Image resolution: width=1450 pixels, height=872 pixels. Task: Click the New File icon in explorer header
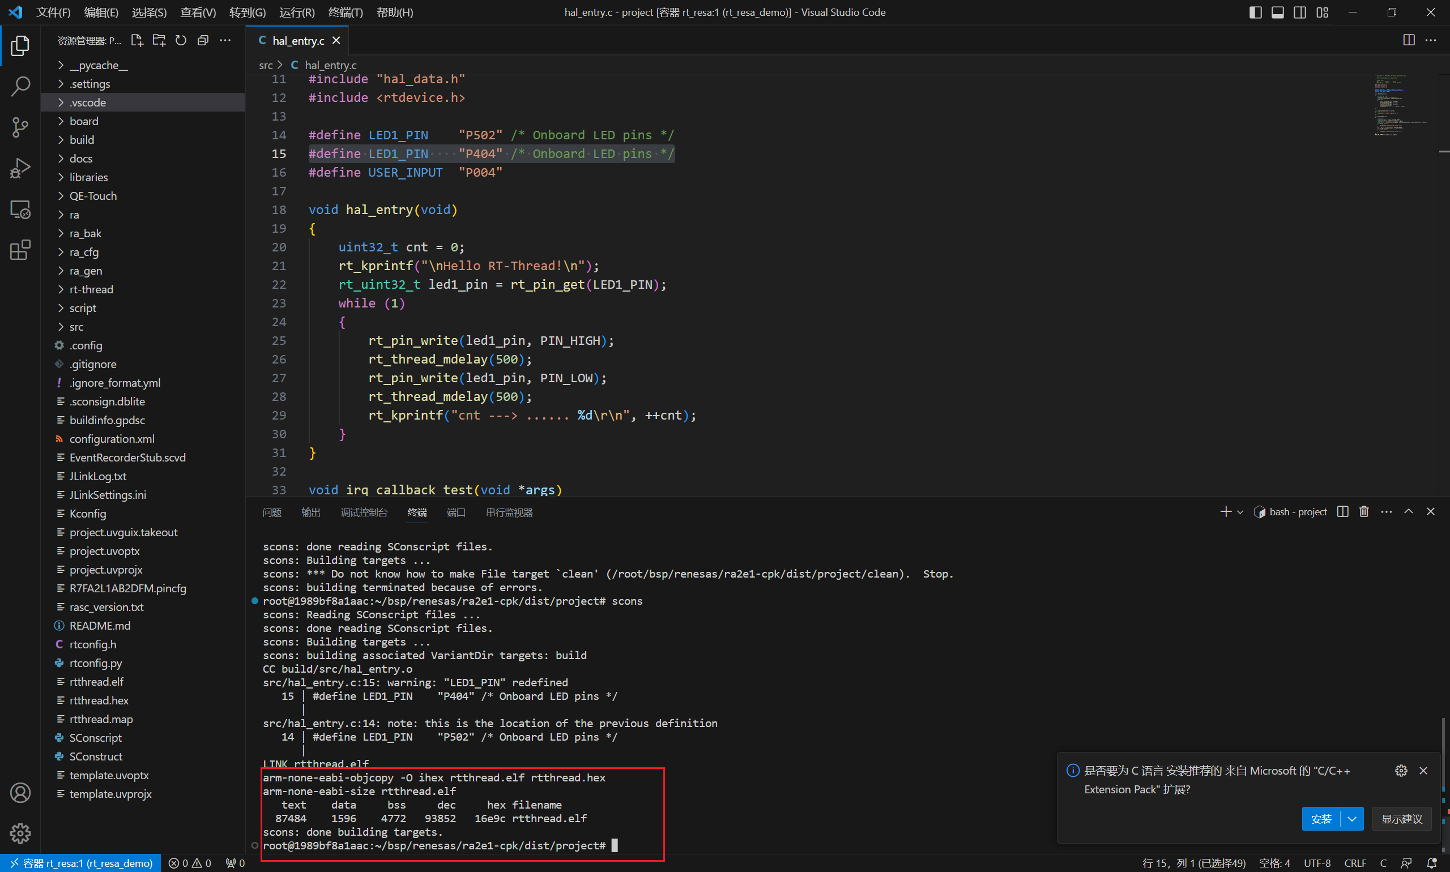click(137, 40)
